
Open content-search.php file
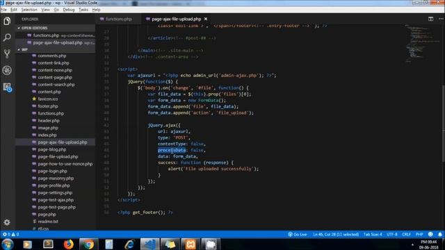coord(56,85)
